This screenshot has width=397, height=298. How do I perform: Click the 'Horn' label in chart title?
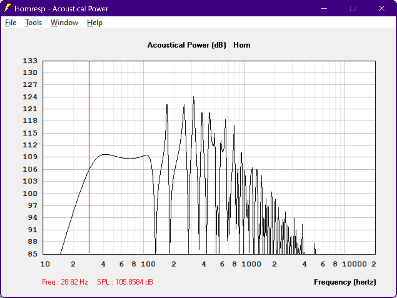(242, 45)
